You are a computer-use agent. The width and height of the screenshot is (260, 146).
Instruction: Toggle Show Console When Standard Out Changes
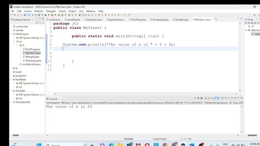215,98
